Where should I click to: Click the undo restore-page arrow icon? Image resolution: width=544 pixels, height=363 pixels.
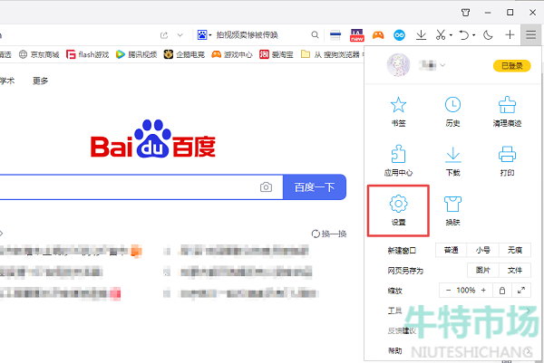tap(464, 35)
